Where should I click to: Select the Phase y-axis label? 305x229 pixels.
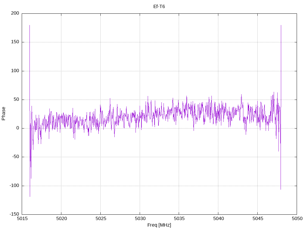[x=4, y=114]
